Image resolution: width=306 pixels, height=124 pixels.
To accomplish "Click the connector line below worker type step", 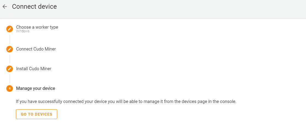I will coord(10,39).
